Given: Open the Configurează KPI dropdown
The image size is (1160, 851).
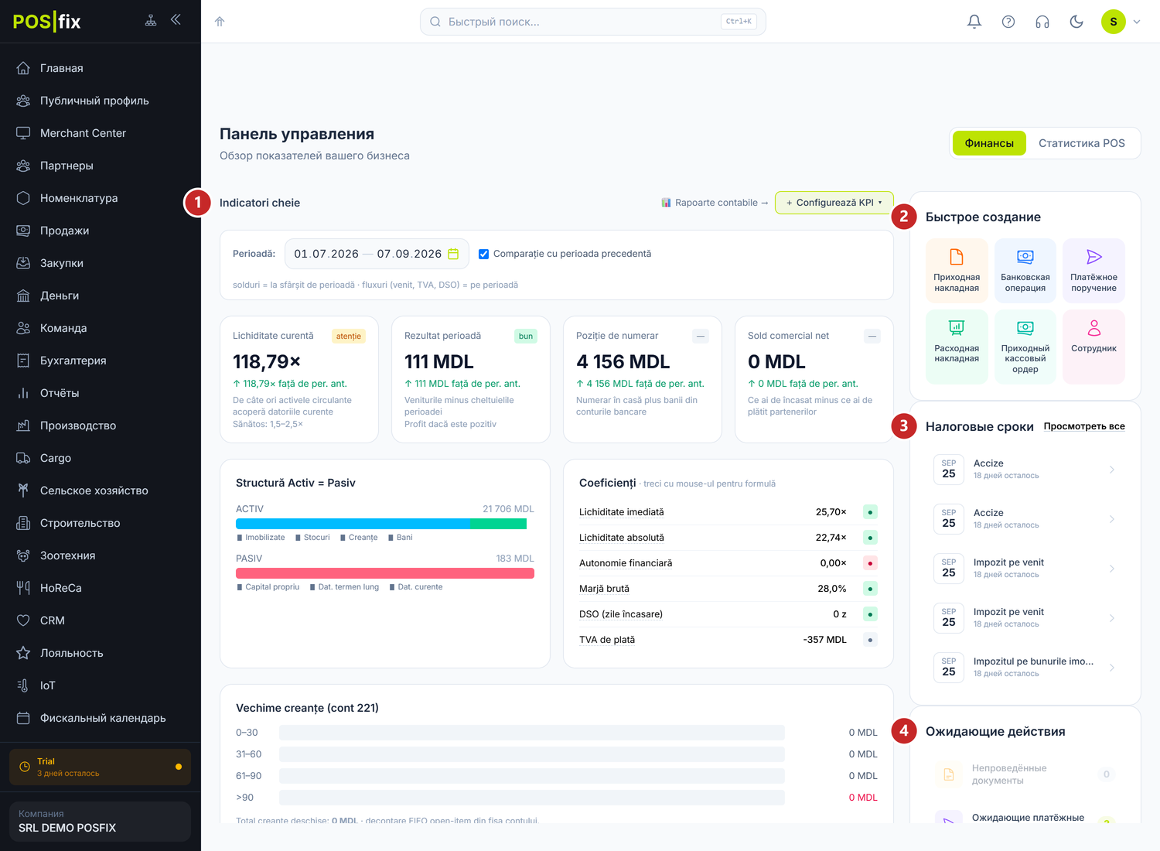Looking at the screenshot, I should [834, 203].
